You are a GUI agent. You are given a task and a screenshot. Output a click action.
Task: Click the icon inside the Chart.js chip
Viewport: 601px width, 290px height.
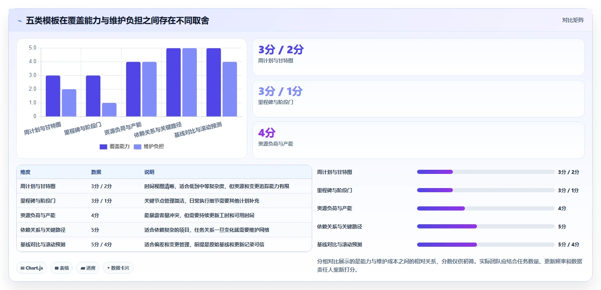coord(22,268)
